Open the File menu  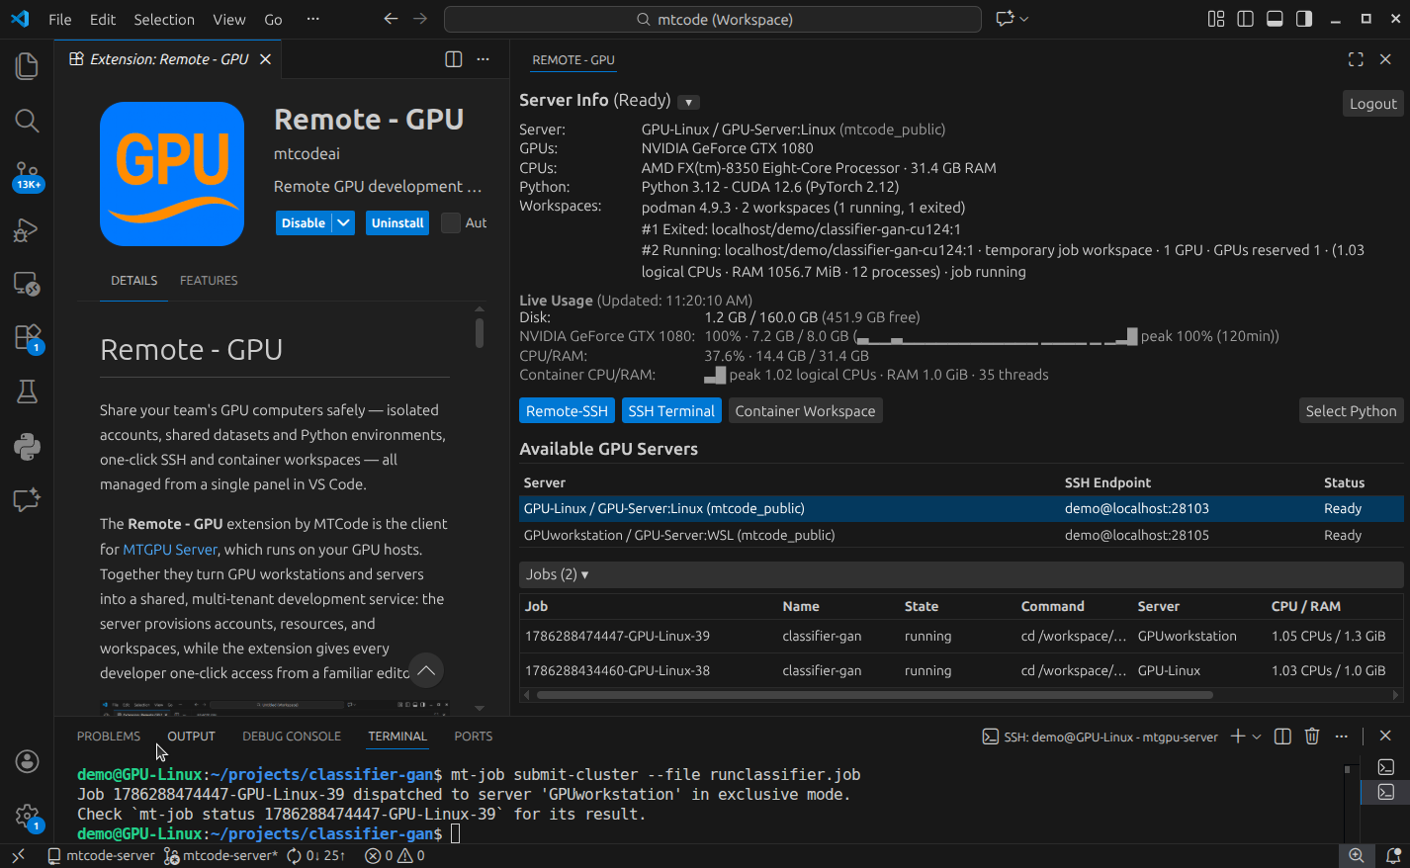(x=59, y=19)
